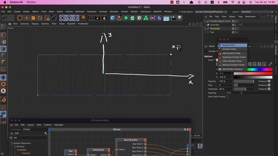Click the Undo arrow icon in toolbar

[5, 18]
